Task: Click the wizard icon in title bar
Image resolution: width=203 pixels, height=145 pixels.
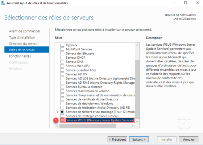Action: tap(3, 3)
